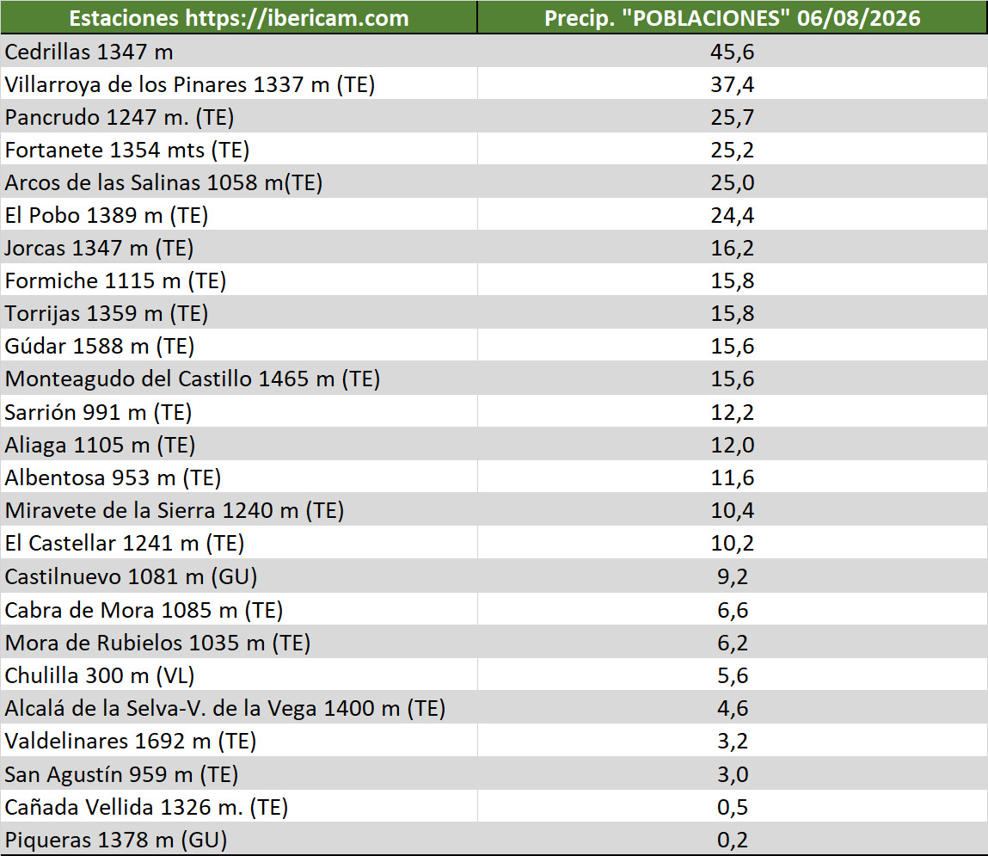Select the Mora de Rubielos 1035 m cell
988x856 pixels.
point(239,643)
